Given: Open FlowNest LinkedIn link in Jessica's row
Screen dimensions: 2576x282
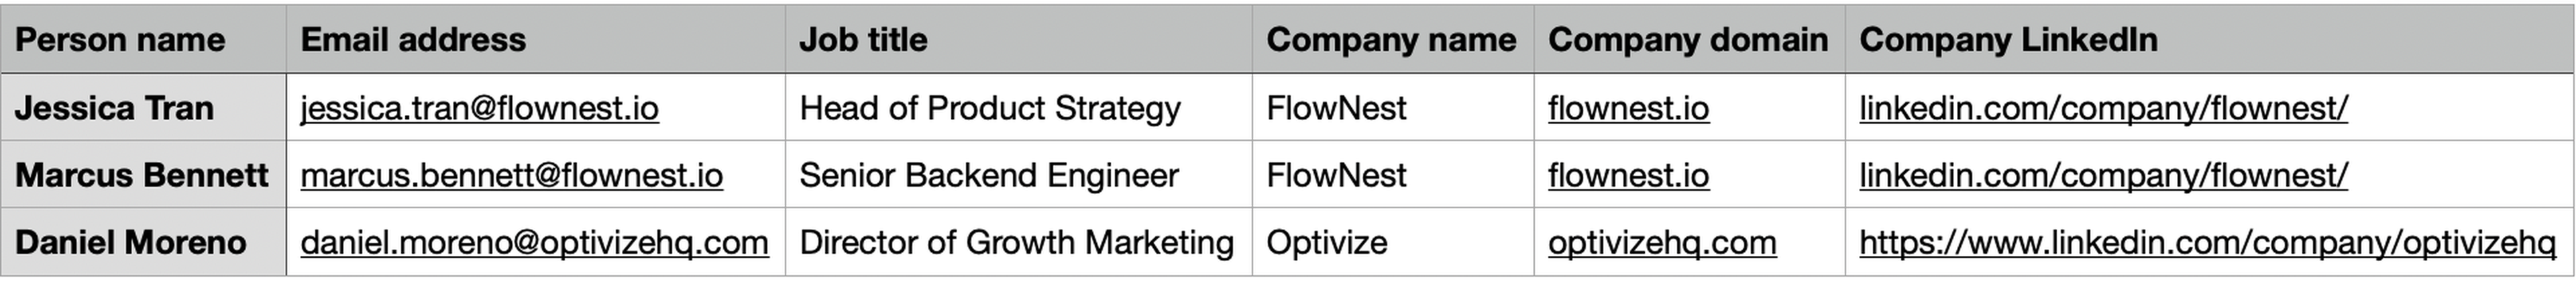Looking at the screenshot, I should tap(2103, 108).
